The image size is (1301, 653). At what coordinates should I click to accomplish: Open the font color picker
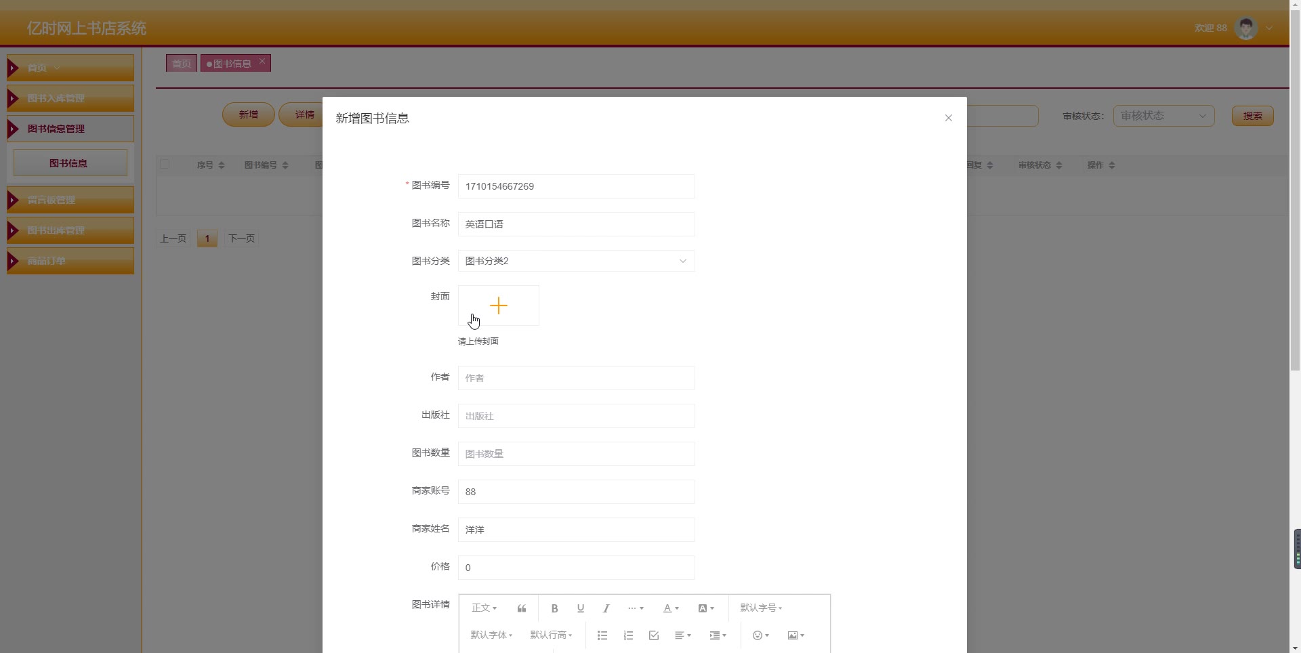(671, 608)
